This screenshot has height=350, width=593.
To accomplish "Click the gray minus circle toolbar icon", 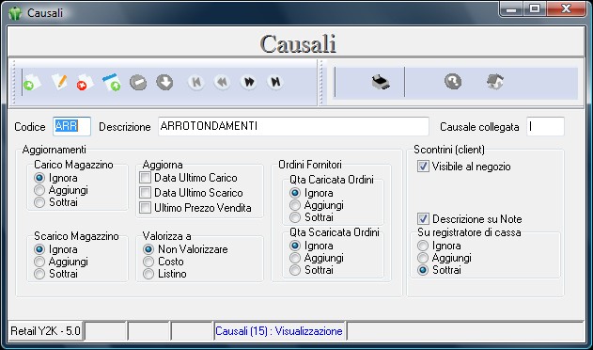I will click(x=138, y=82).
